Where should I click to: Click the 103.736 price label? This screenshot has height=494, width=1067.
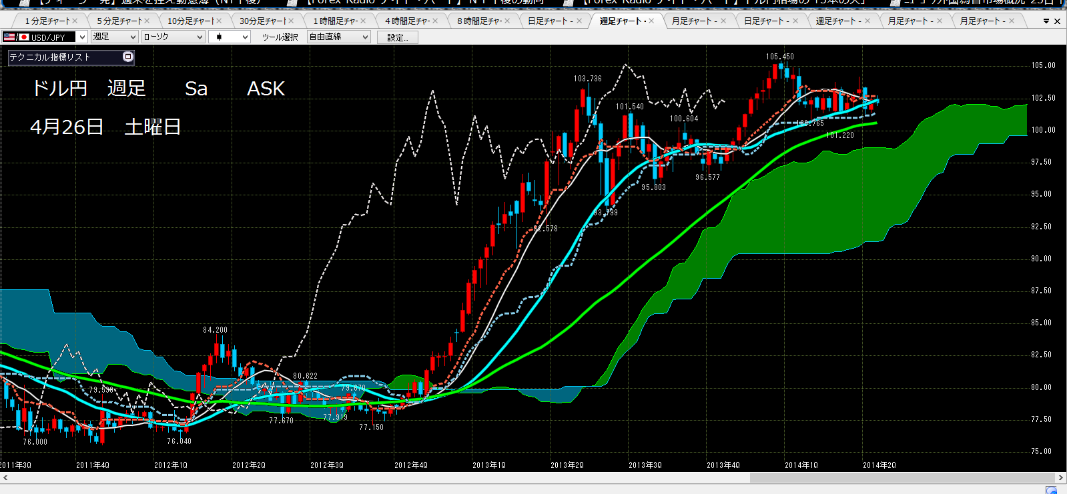point(587,79)
